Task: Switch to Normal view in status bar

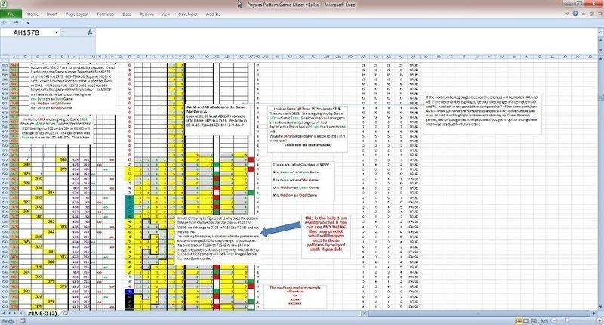Action: (519, 320)
